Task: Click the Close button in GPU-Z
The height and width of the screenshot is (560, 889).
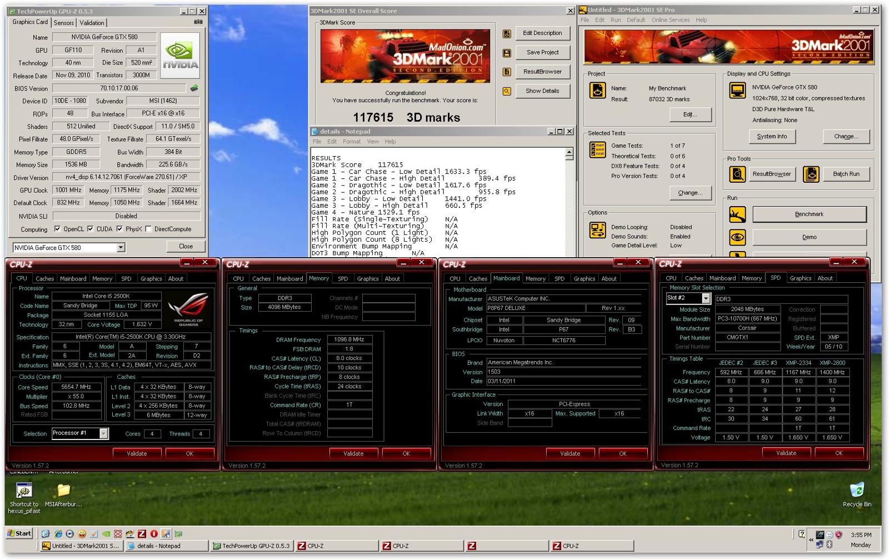Action: [186, 247]
